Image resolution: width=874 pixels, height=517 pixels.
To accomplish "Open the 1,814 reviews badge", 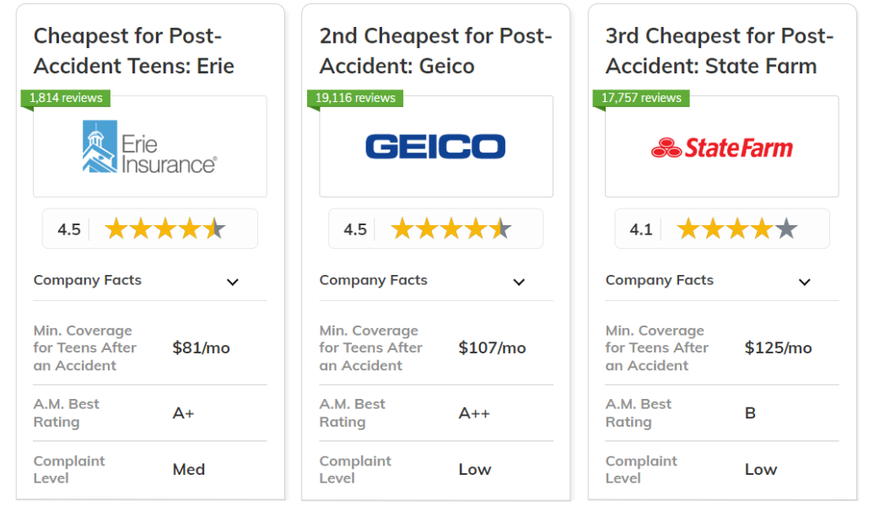I will (66, 98).
